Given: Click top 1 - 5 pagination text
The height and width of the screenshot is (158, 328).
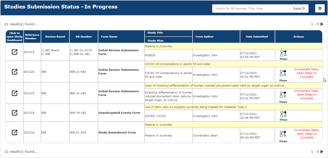Looking at the screenshot, I should point(315,24).
